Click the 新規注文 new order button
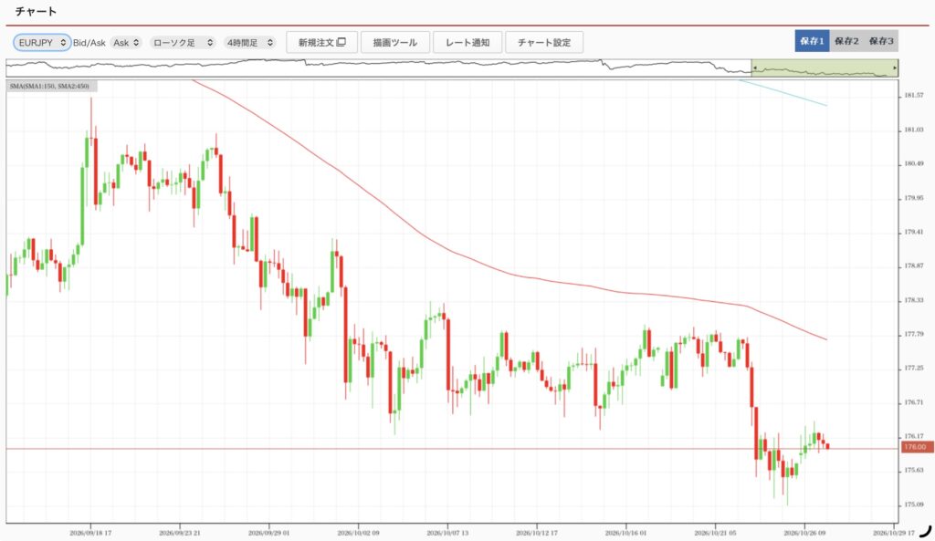Image resolution: width=935 pixels, height=541 pixels. point(322,42)
